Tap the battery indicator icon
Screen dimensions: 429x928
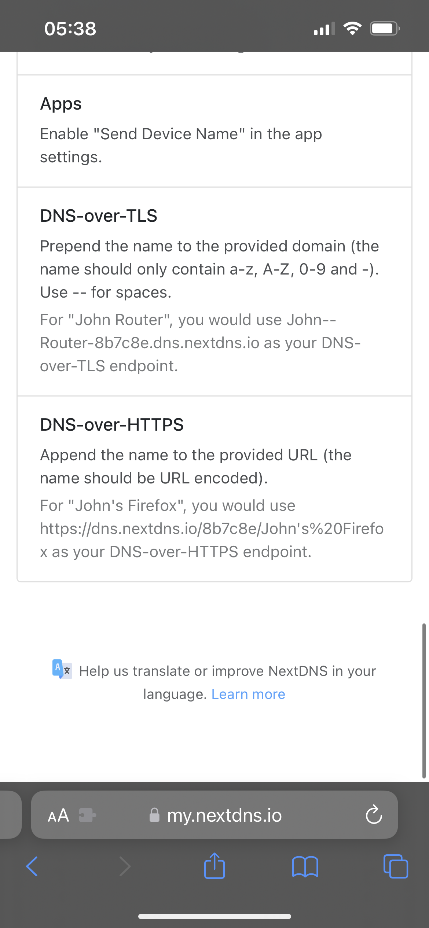[384, 28]
